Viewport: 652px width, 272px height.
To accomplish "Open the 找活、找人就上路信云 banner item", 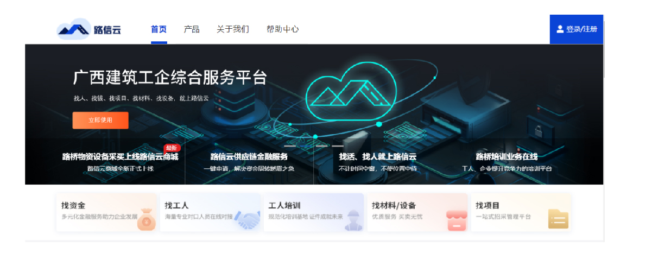I will click(x=378, y=162).
